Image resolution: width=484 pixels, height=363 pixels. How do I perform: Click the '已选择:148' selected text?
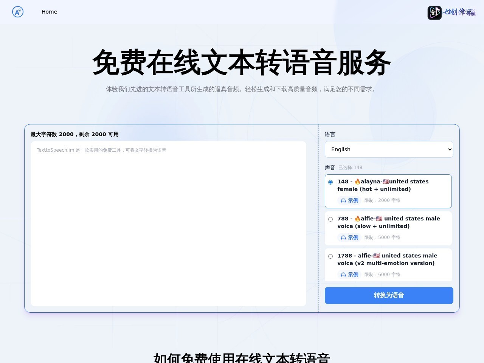click(350, 168)
